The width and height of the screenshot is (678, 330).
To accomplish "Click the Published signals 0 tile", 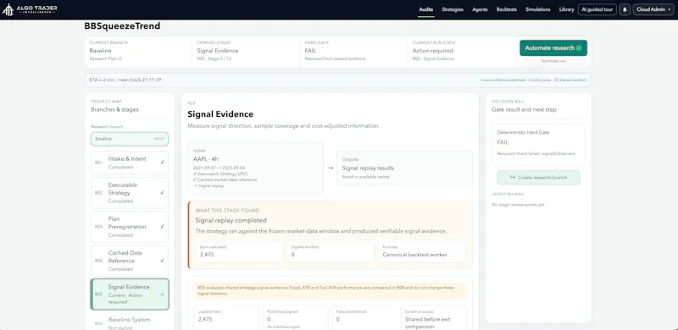I will tap(295, 317).
